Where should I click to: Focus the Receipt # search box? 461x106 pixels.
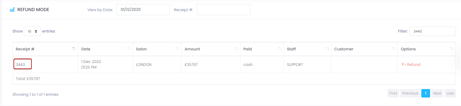(224, 10)
